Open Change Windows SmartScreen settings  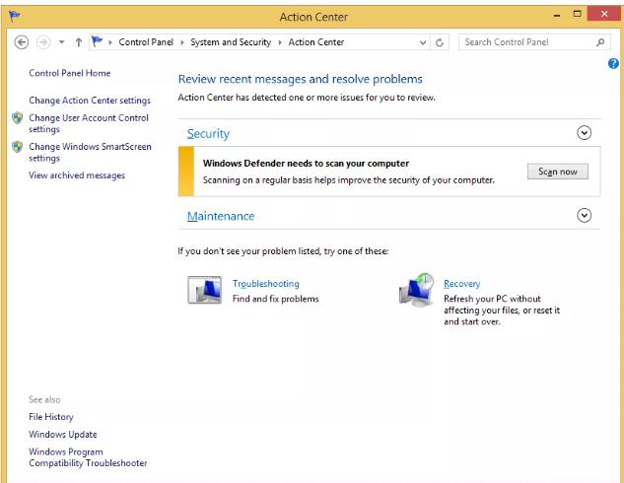click(x=90, y=153)
